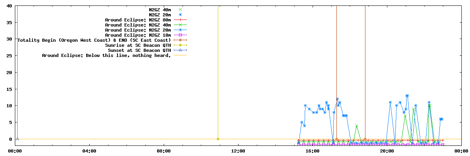The image size is (470, 156).
Task: Click the blue triangle line sample for Sunset
Action: [x=180, y=50]
